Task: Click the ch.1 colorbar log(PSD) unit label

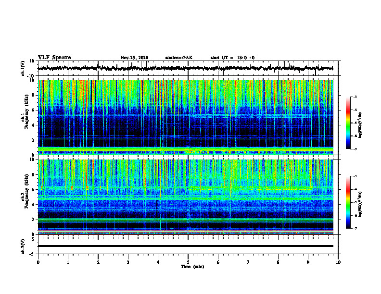Action: pos(360,125)
